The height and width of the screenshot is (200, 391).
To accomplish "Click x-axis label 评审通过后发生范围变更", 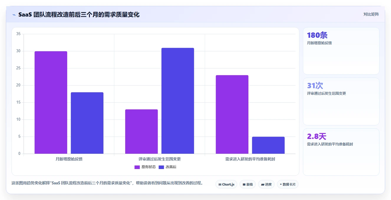I will (160, 159).
